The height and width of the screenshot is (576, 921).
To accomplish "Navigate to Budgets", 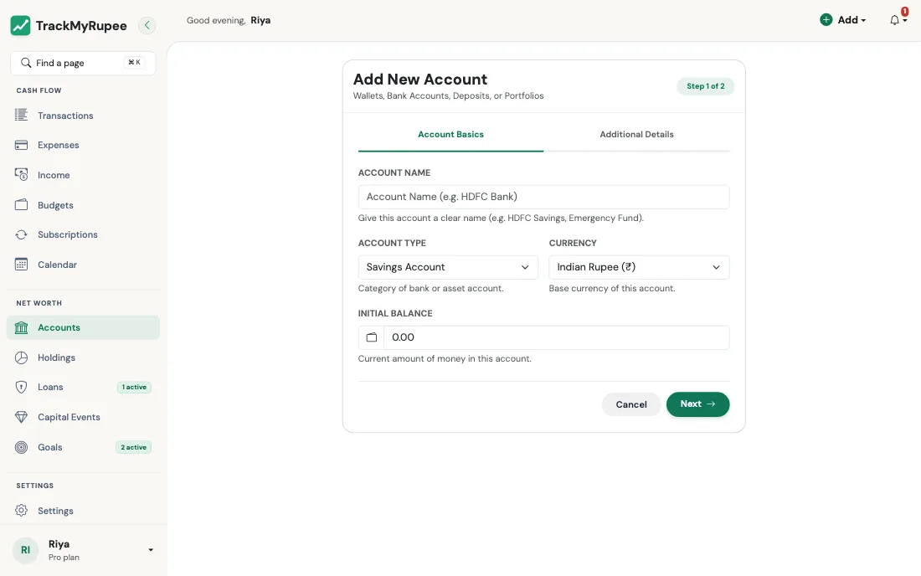I will point(83,205).
